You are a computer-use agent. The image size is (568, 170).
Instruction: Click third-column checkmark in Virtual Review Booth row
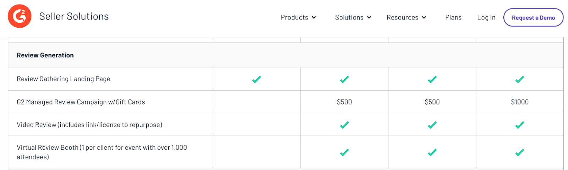(432, 152)
